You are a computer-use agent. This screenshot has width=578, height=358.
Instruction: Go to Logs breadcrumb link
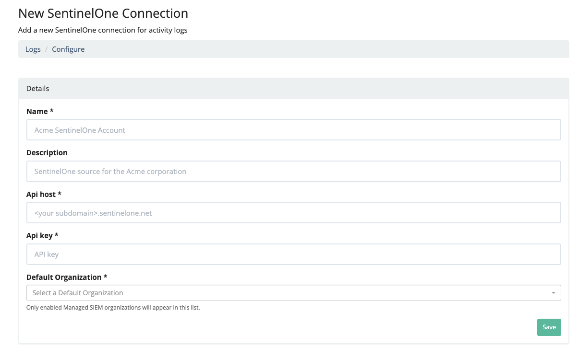[x=33, y=49]
